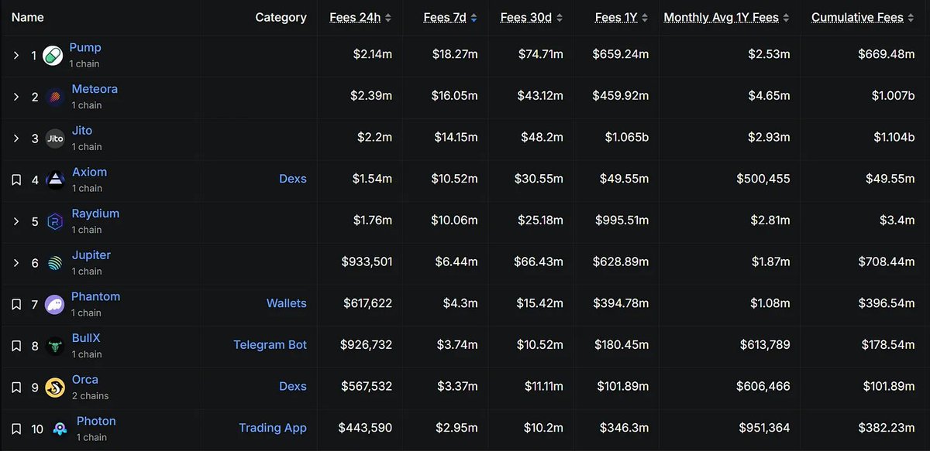Screen dimensions: 930x451
Task: Open the Orca protocol link
Action: [84, 380]
